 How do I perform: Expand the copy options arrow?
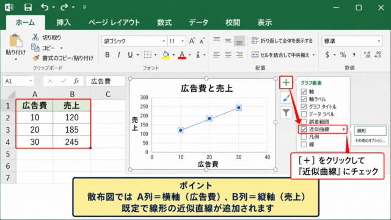point(61,48)
